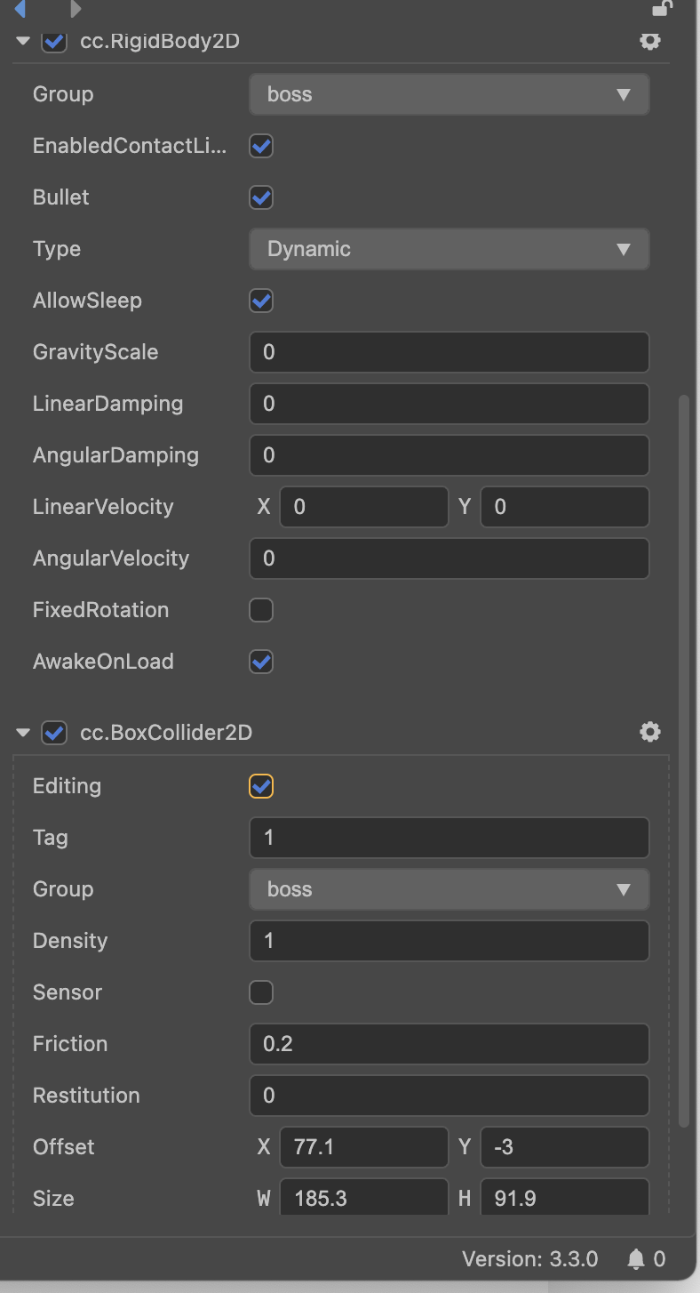Open the BoxCollider2D component settings gear
700x1293 pixels.
pyautogui.click(x=650, y=732)
